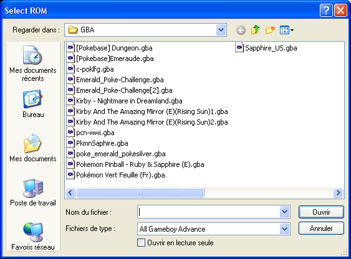Screen dimensions: 351x259
Task: Go to Bureau in the sidebar
Action: [x=33, y=104]
